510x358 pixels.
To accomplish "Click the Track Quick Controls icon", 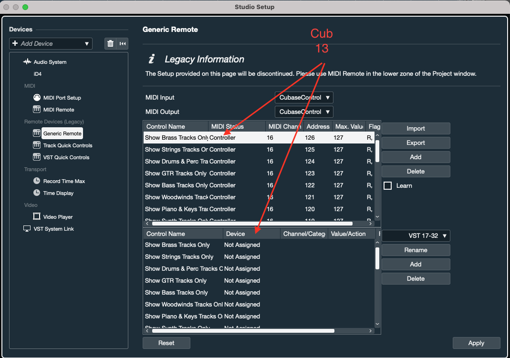I will tap(37, 145).
